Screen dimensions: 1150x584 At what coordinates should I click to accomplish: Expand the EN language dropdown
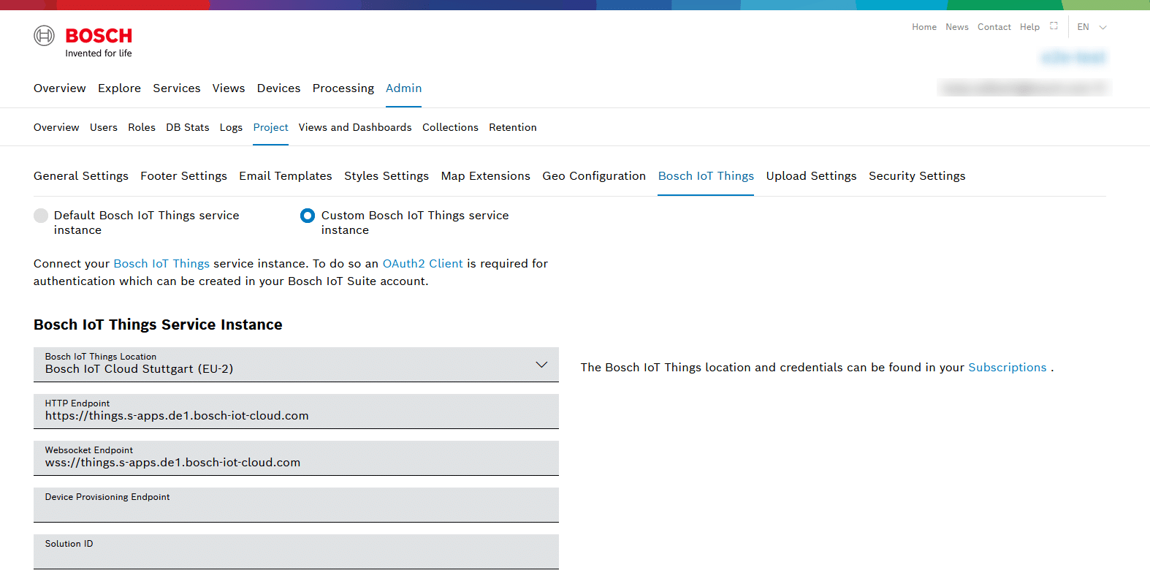click(x=1092, y=27)
